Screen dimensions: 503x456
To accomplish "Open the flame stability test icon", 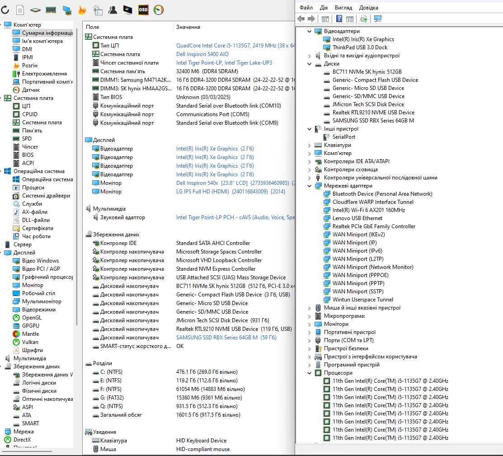I will coord(82,10).
